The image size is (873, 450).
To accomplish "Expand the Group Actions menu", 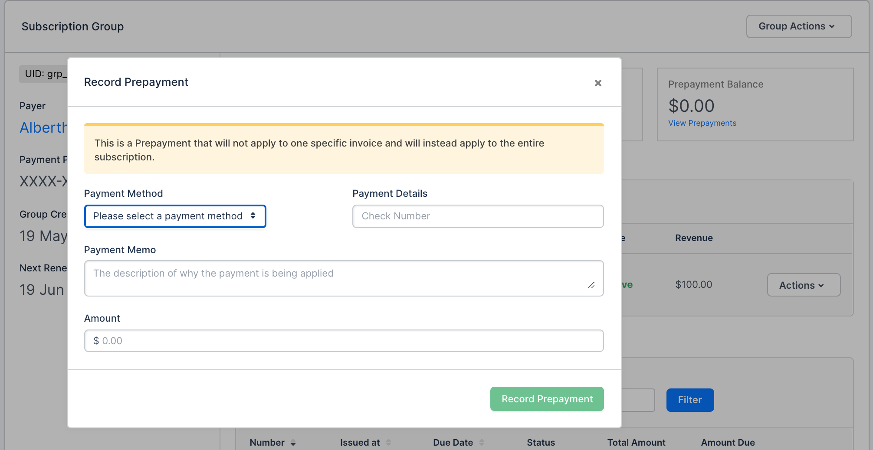I will tap(798, 26).
